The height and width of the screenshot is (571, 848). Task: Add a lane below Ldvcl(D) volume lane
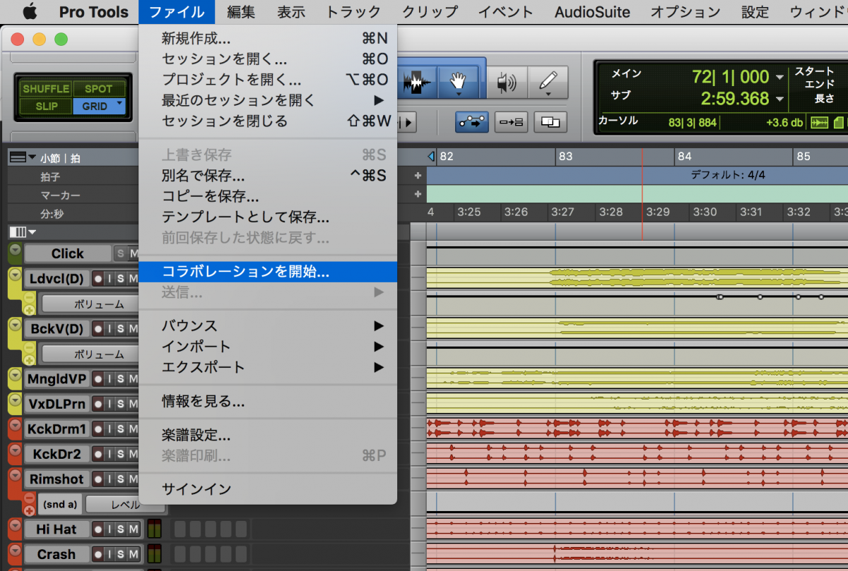click(29, 309)
